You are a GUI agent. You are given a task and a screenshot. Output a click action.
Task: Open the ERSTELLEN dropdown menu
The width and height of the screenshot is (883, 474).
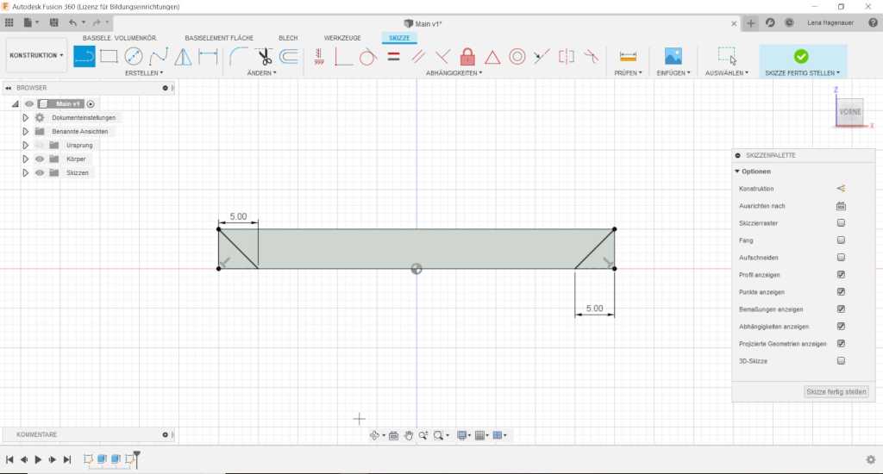coord(144,73)
